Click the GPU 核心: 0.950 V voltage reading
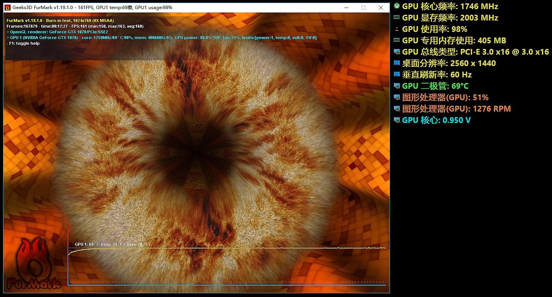 coord(437,120)
